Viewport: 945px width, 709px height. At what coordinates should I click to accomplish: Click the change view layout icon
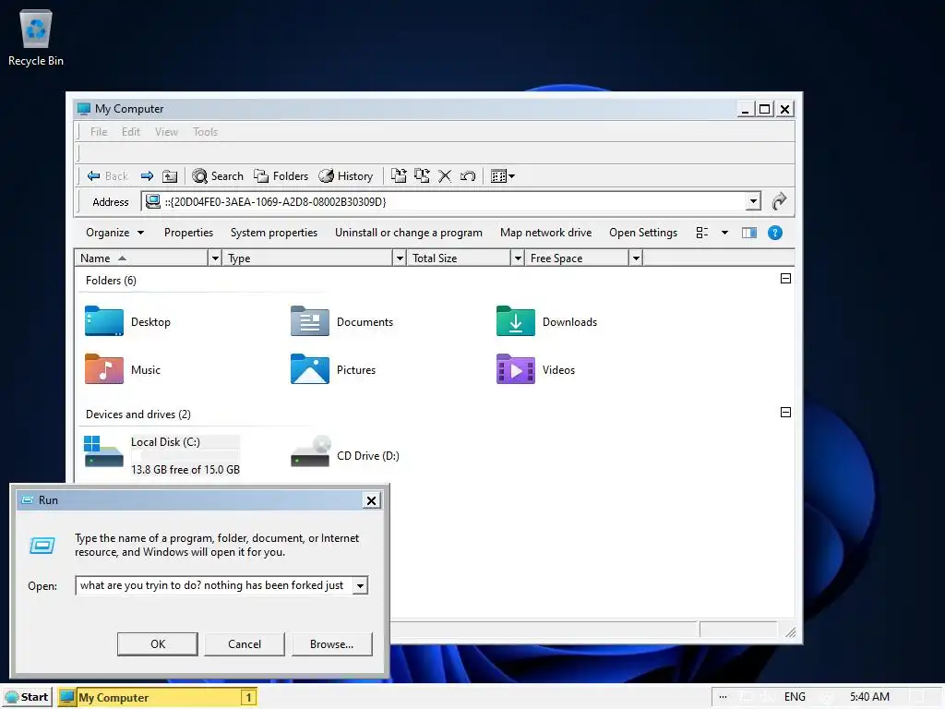702,233
